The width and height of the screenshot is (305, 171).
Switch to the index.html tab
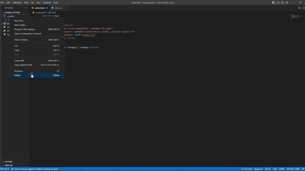[40, 8]
